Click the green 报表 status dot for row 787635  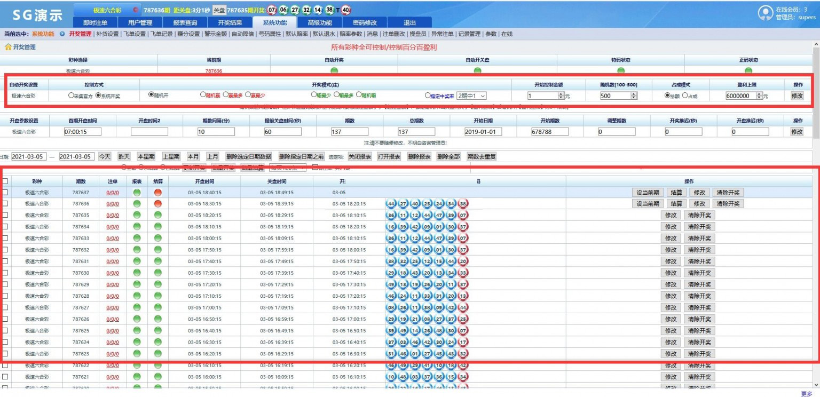point(137,216)
